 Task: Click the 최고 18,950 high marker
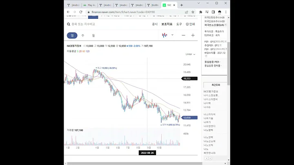[106, 68]
